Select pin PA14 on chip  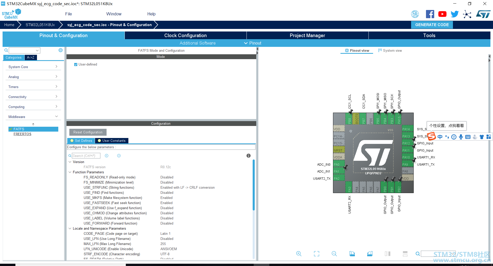coord(407,129)
